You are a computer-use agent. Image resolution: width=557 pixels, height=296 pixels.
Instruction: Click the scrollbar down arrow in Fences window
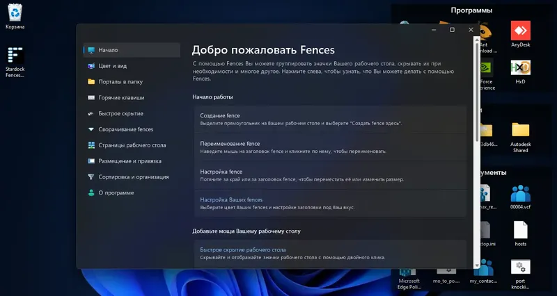(477, 265)
